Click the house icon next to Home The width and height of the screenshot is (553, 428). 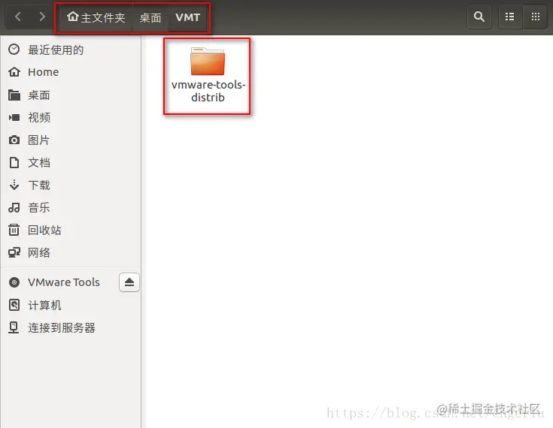(14, 72)
